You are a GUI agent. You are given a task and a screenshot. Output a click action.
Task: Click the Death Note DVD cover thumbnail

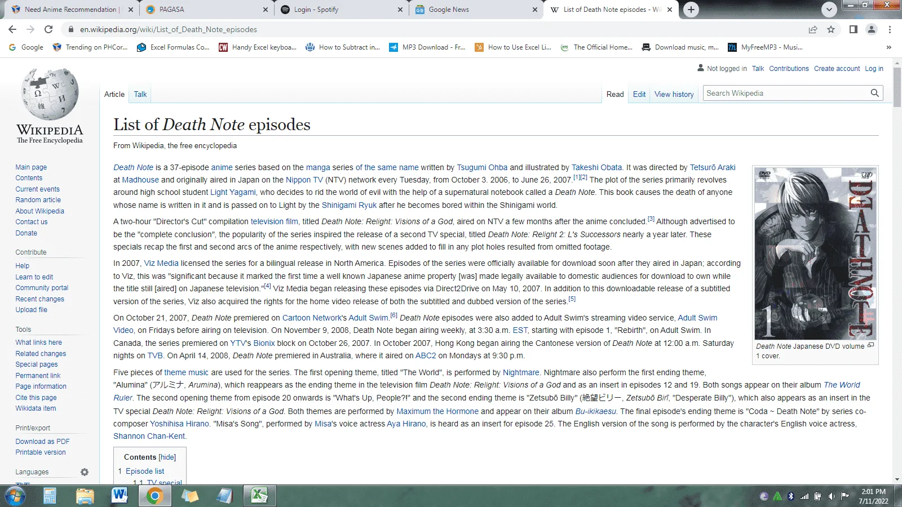point(815,253)
